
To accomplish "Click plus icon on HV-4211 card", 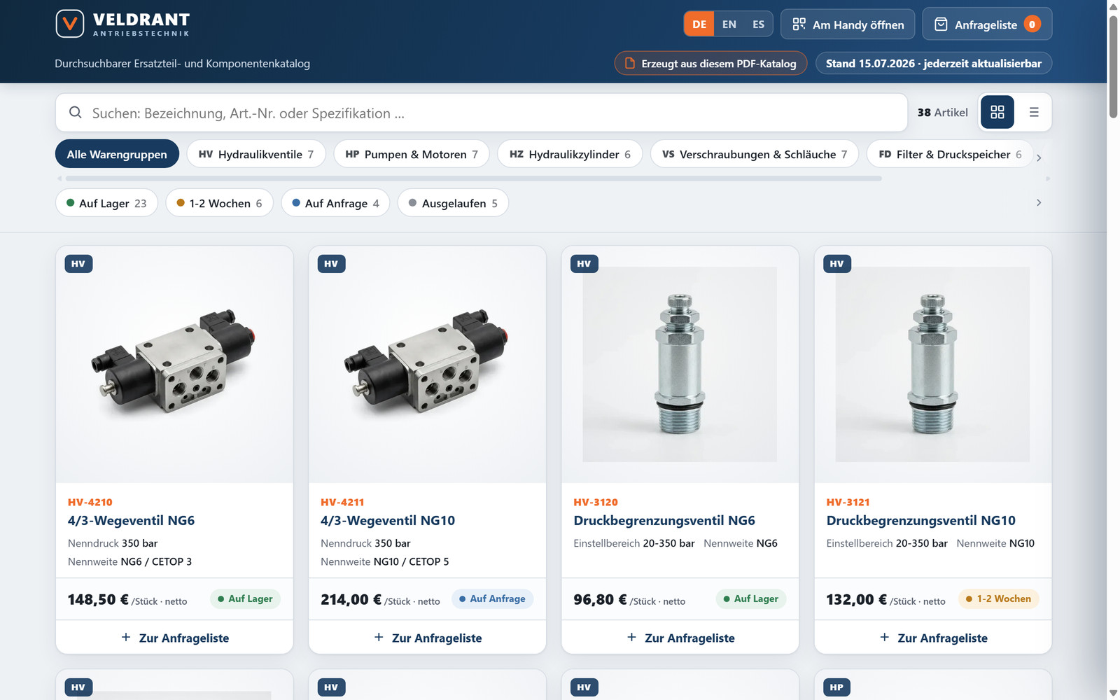I will 379,637.
